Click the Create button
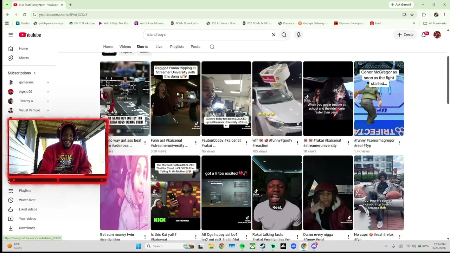Viewport: 450px width, 253px height. click(405, 35)
